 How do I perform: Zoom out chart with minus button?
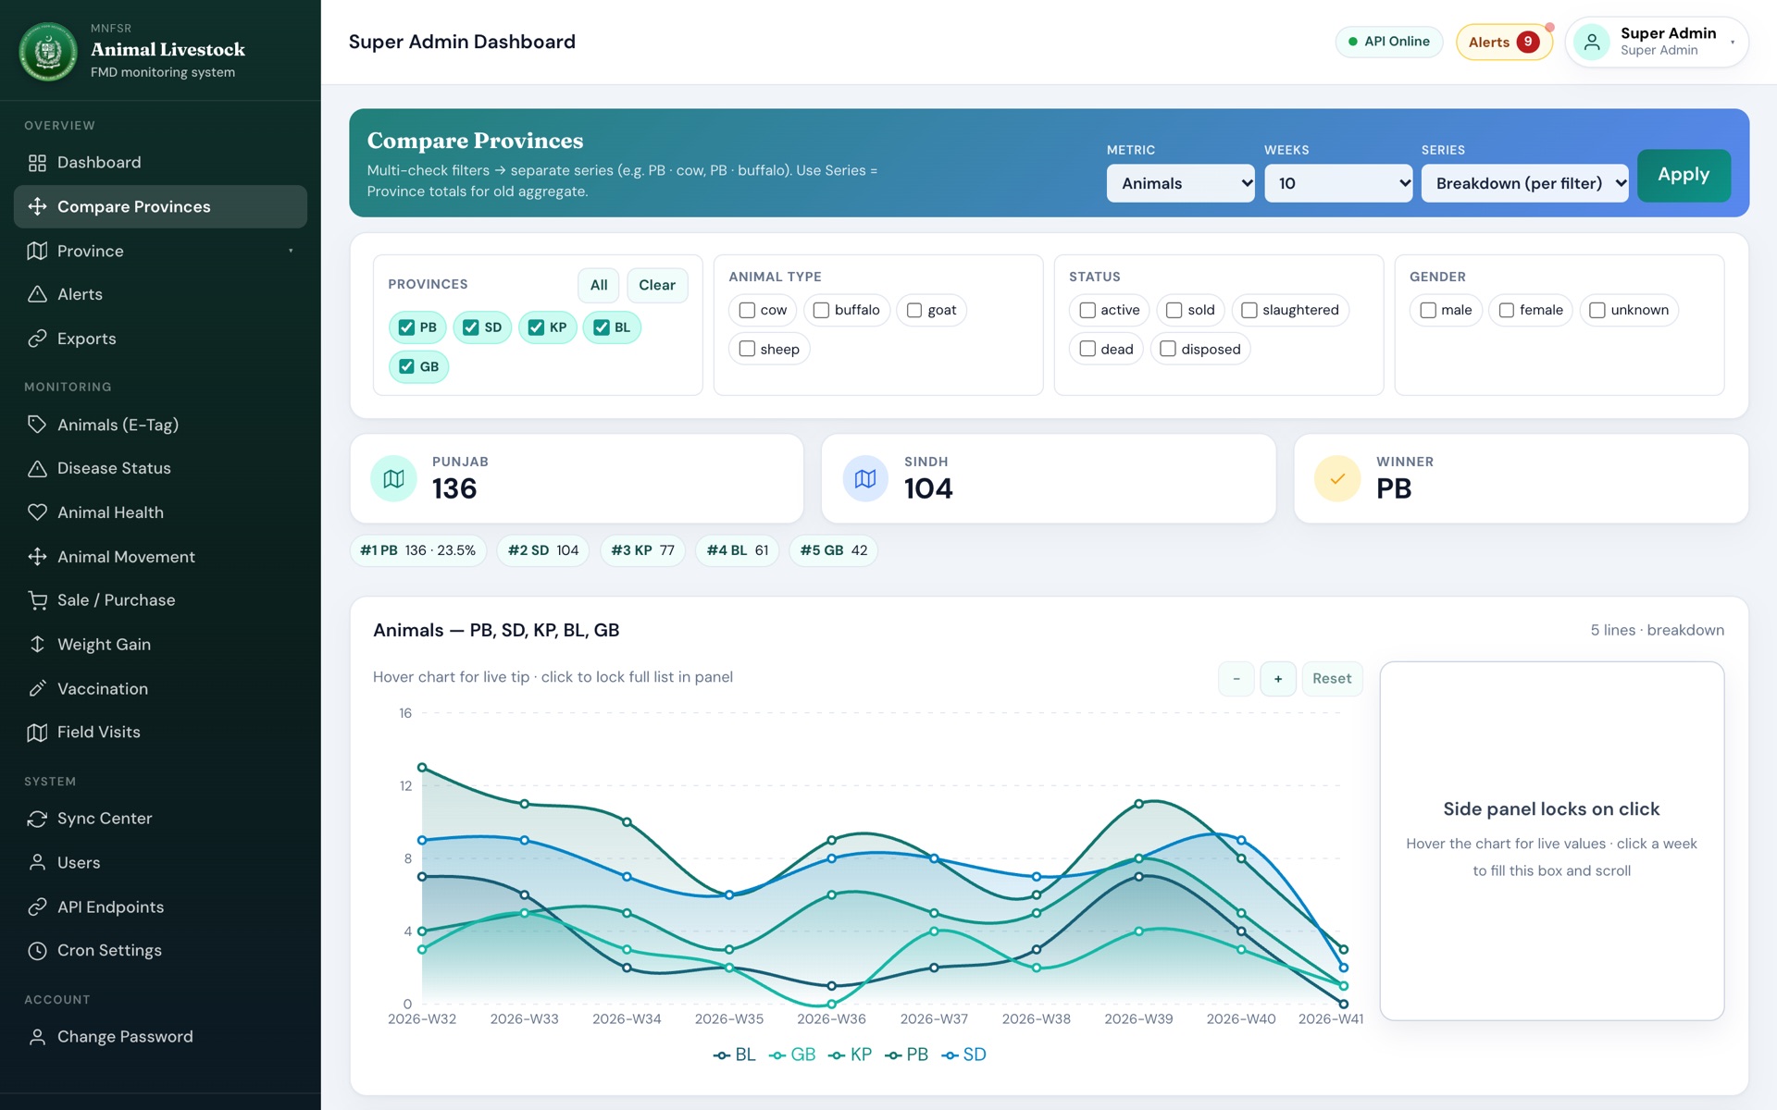click(1236, 678)
